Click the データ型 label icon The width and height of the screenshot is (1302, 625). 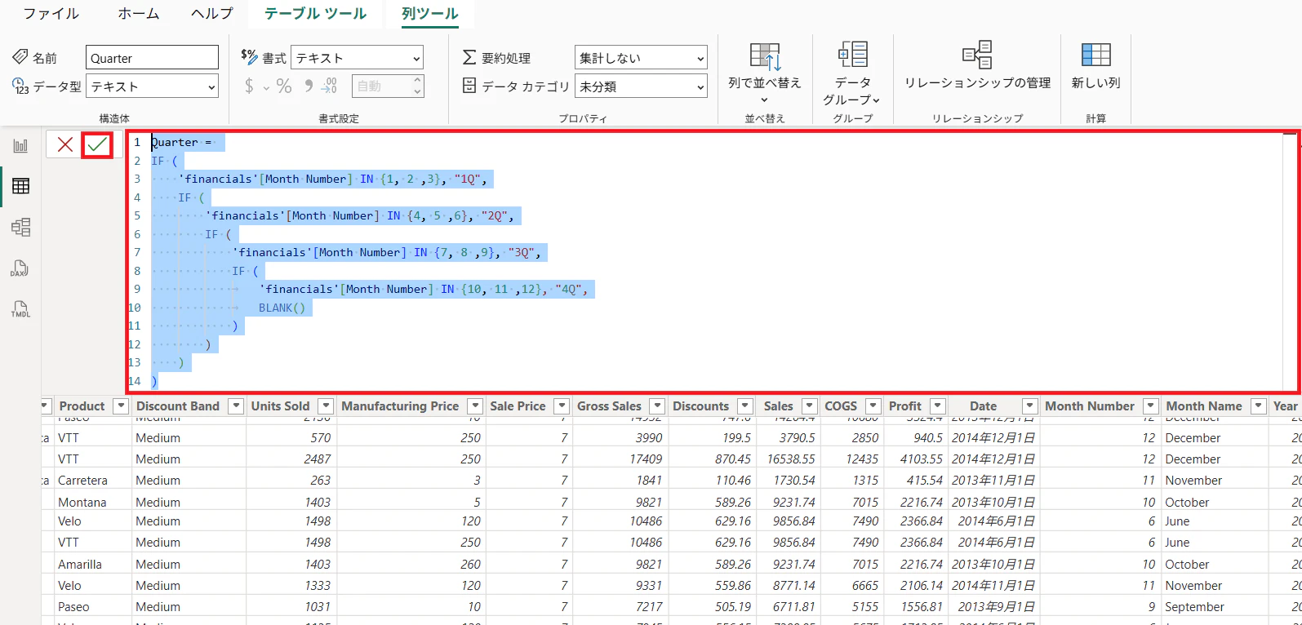coord(20,86)
